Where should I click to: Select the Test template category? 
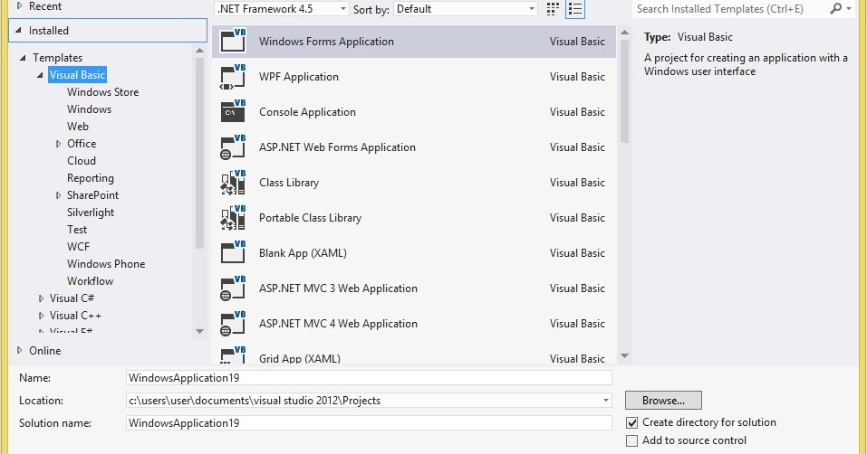(77, 230)
